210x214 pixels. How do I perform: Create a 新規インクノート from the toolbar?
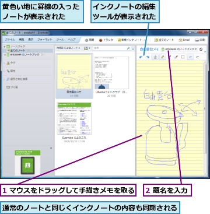click(130, 40)
